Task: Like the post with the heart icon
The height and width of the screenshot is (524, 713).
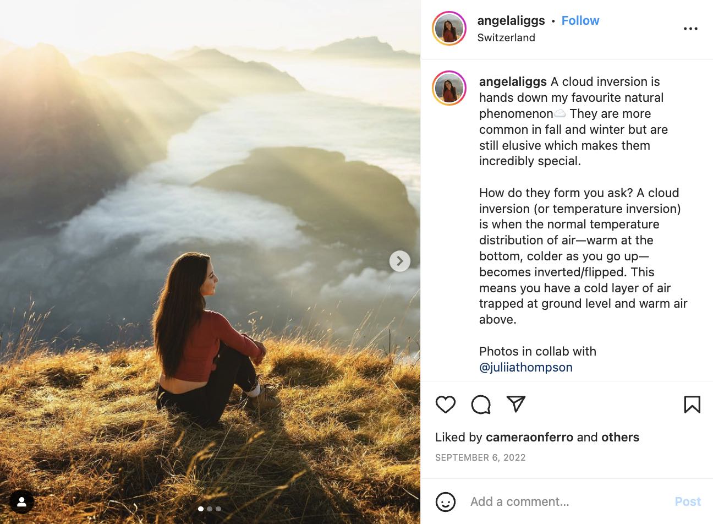Action: pos(445,405)
